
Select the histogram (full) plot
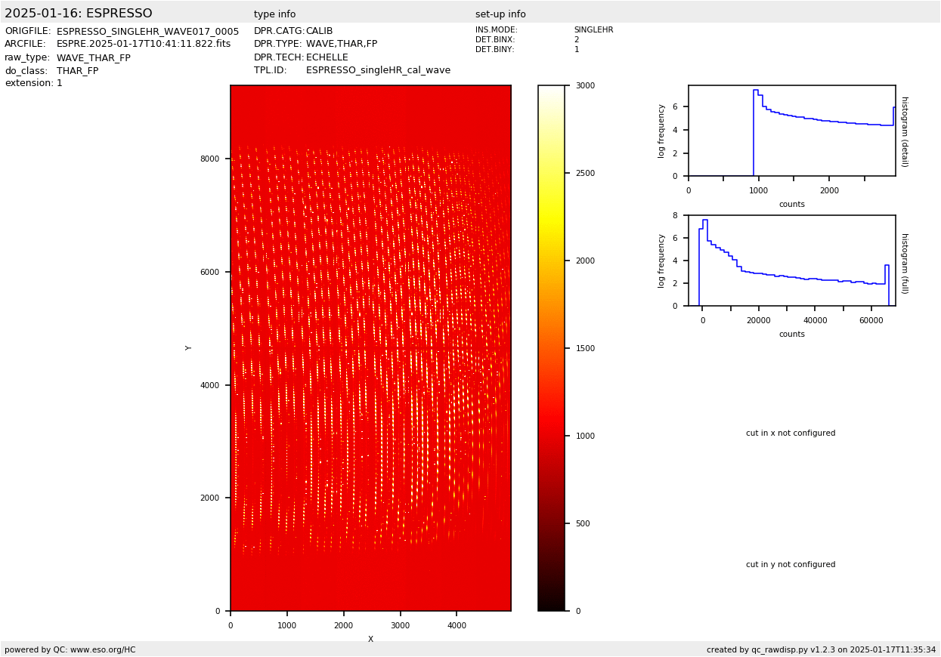791,261
